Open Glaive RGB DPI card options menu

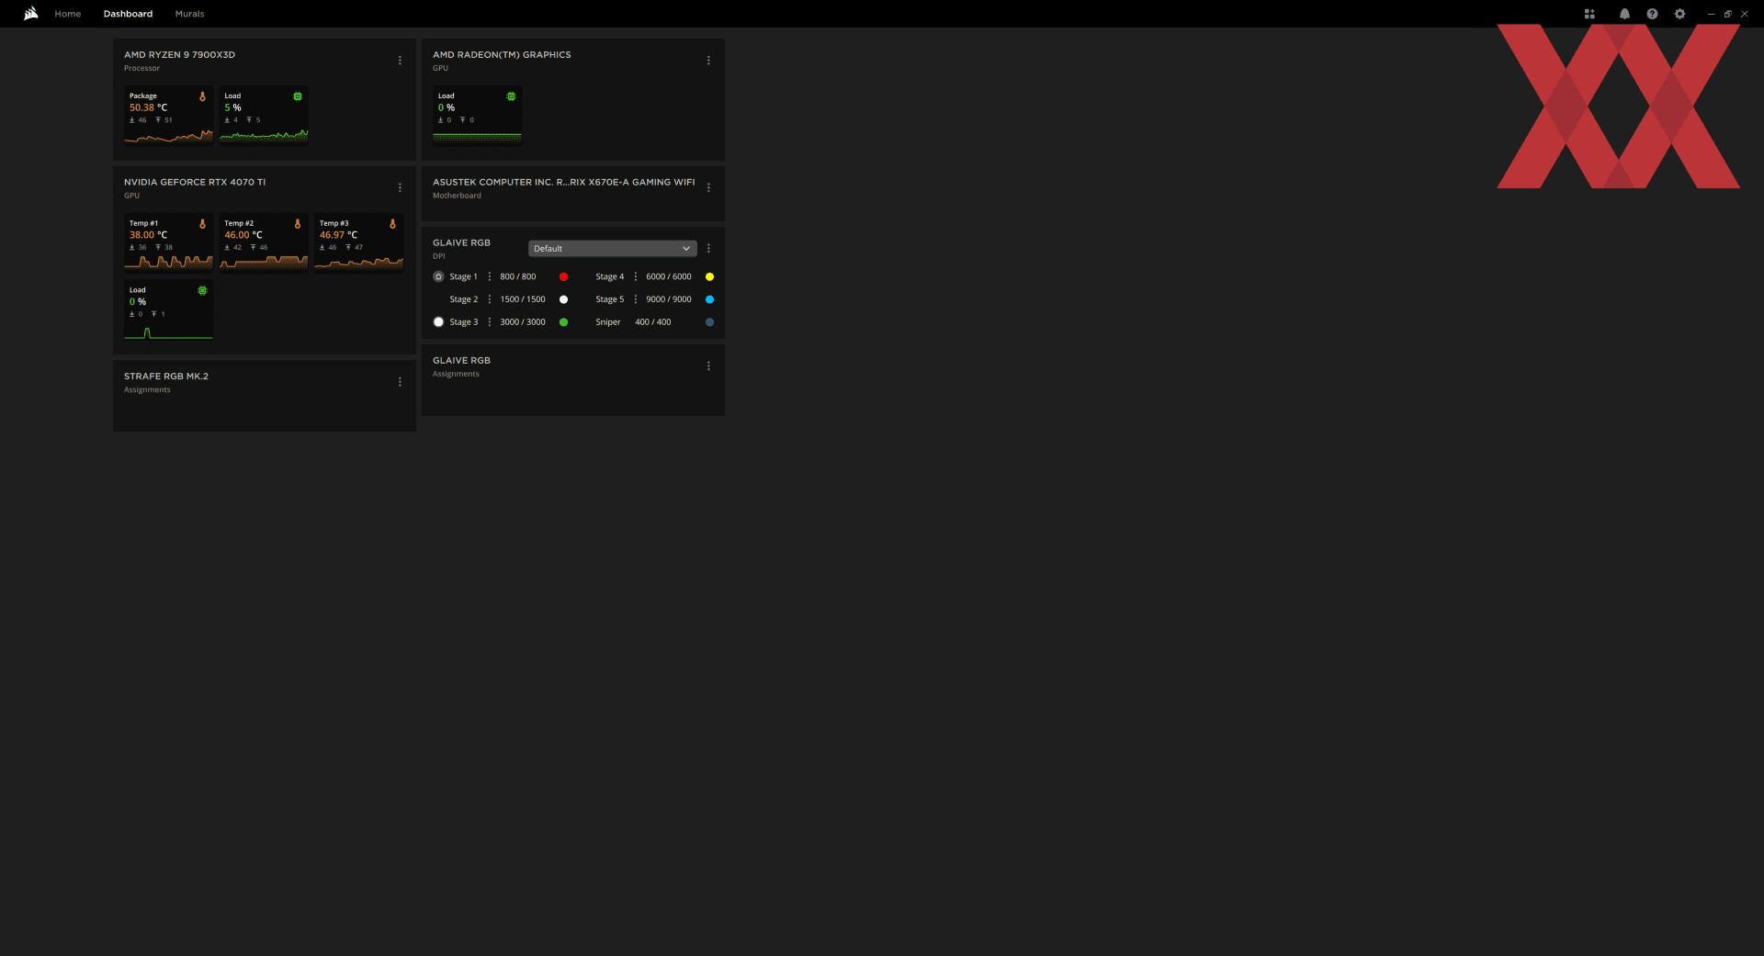tap(708, 249)
